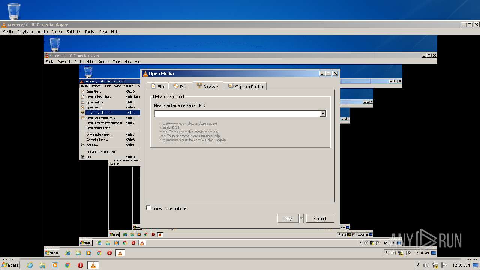Maximize the main VLC media player window
Screen dimensions: 480x270
(470, 25)
